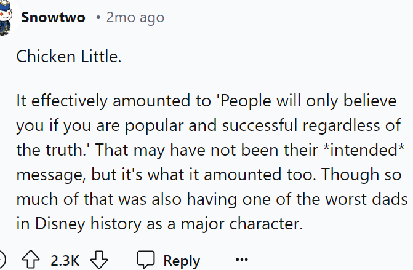The height and width of the screenshot is (270, 413).
Task: Downvote Snowtwo's comment
Action: coord(98,260)
